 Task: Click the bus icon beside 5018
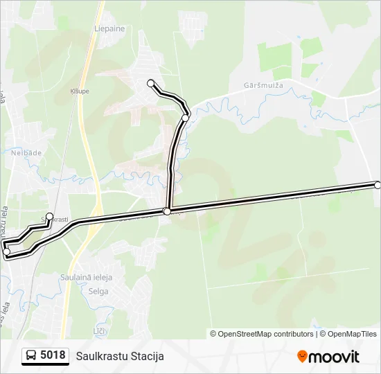[x=31, y=355]
